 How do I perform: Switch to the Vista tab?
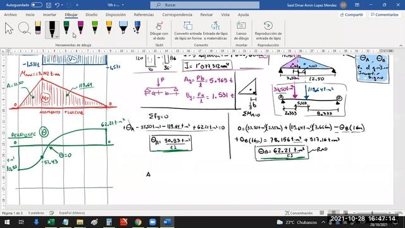(x=225, y=15)
